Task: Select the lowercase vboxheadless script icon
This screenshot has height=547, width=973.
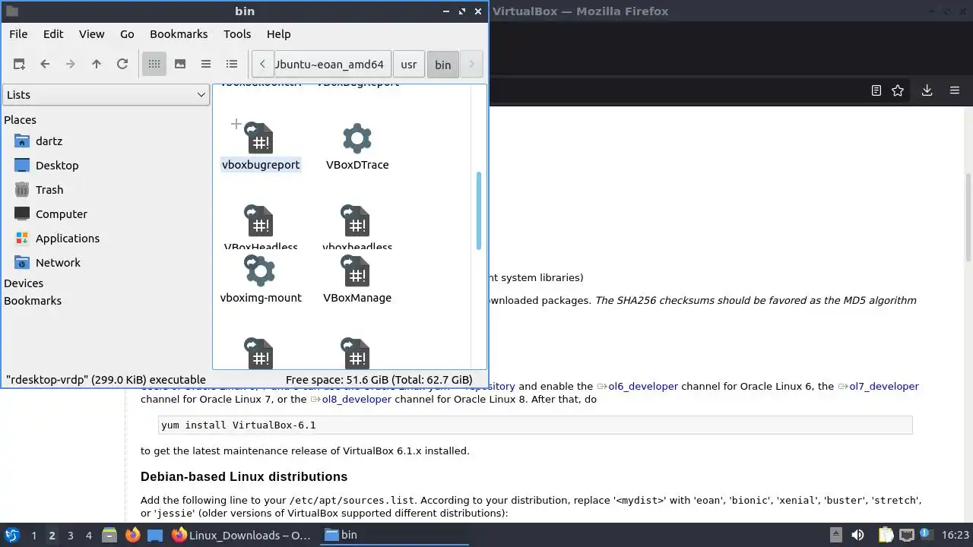Action: [357, 221]
